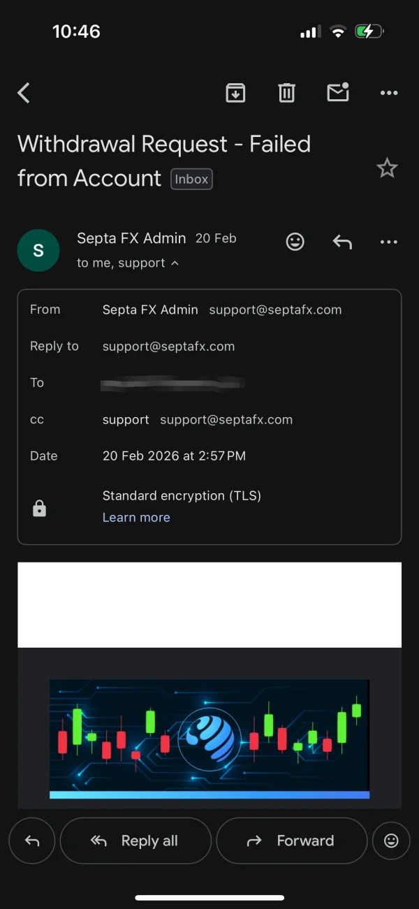
Task: Tap the Septa FX Admin avatar
Action: click(38, 250)
